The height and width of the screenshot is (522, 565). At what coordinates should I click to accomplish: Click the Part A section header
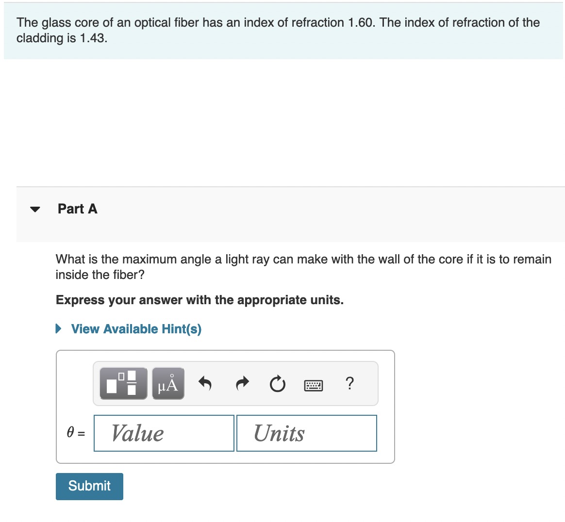(x=77, y=209)
